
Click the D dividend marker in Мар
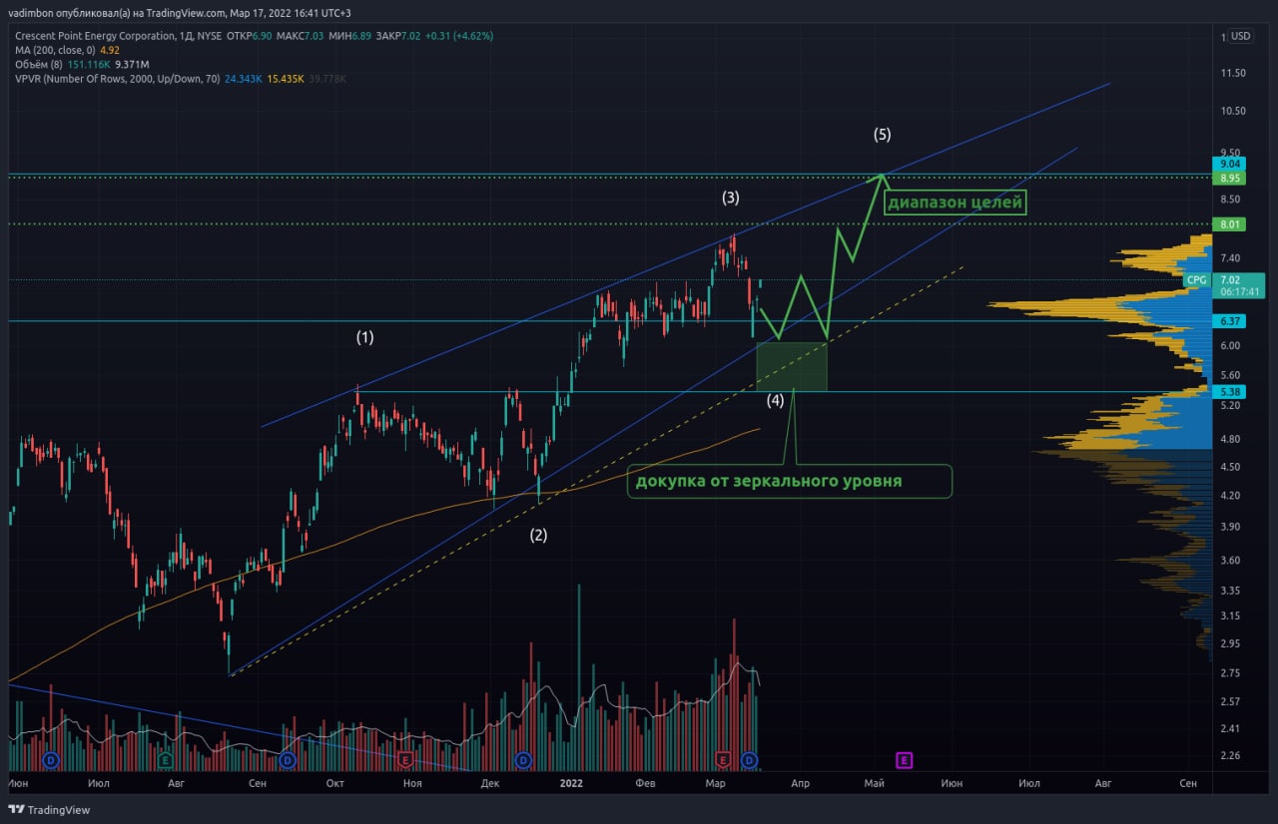[x=750, y=761]
